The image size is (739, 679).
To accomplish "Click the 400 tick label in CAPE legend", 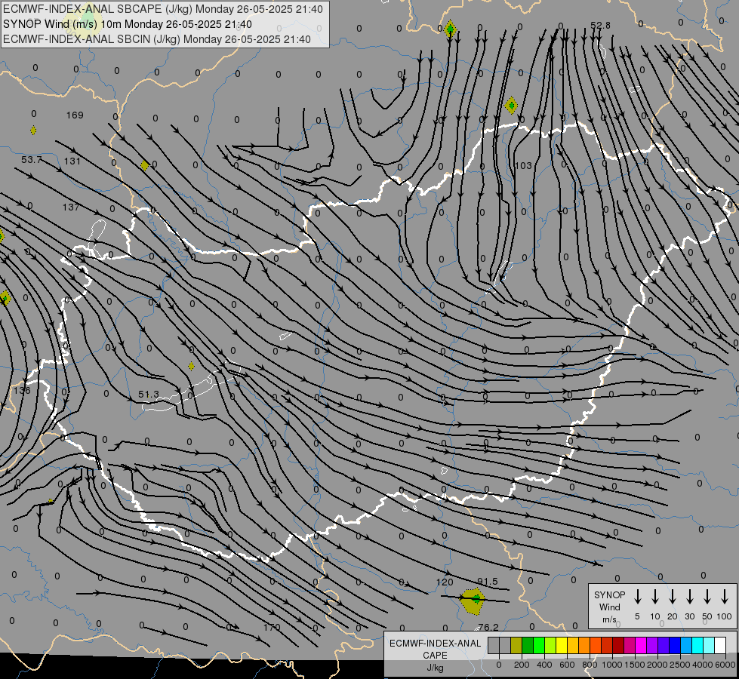I will [x=544, y=665].
